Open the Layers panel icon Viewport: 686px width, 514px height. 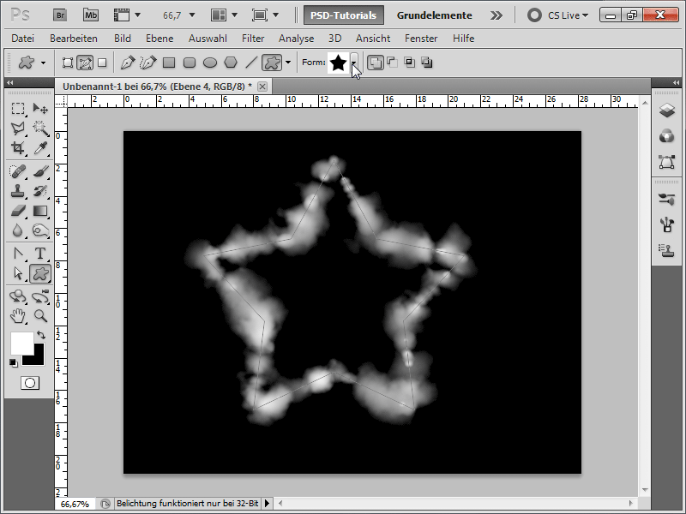tap(667, 111)
